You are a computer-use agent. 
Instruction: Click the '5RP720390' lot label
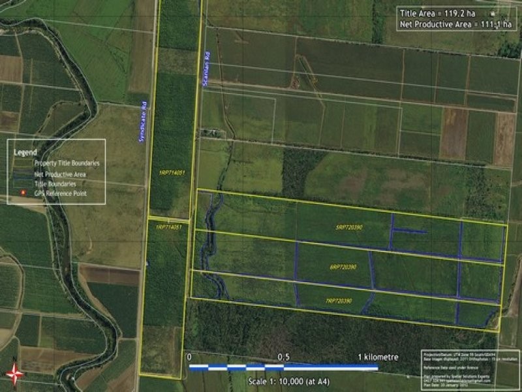coord(349,227)
